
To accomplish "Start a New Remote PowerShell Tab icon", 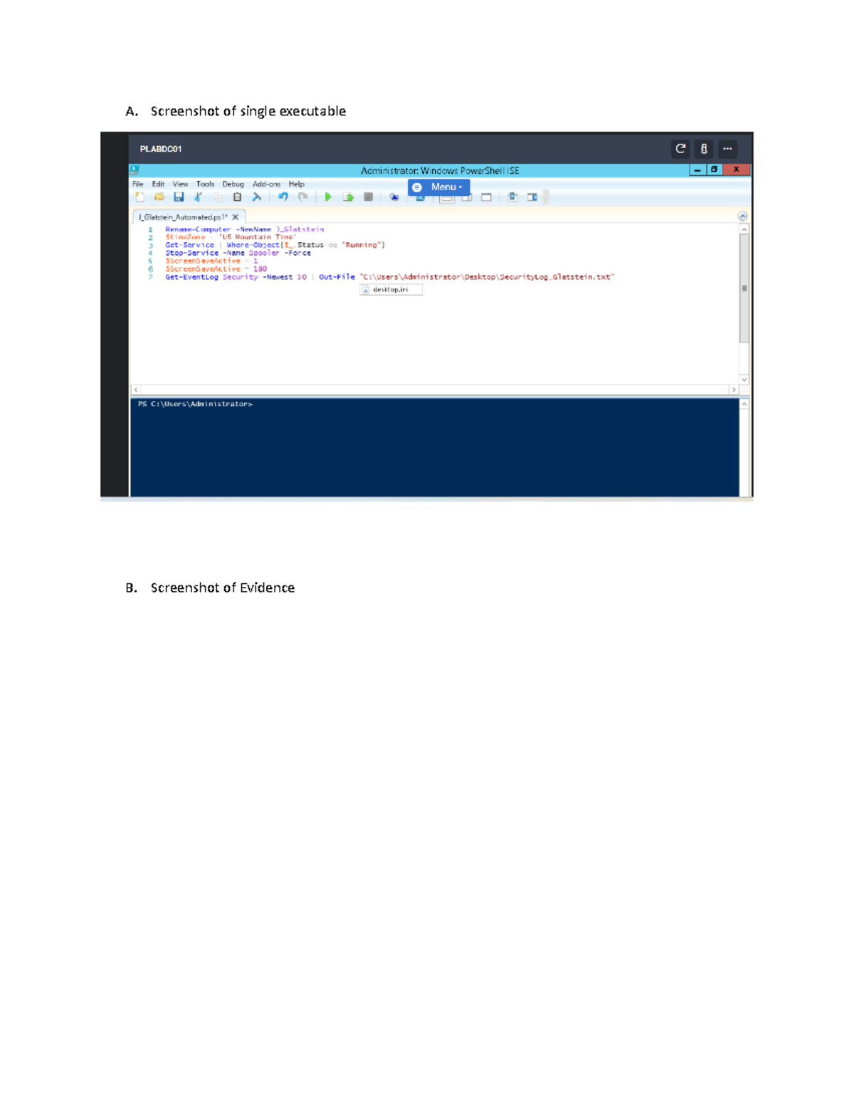I will point(394,197).
